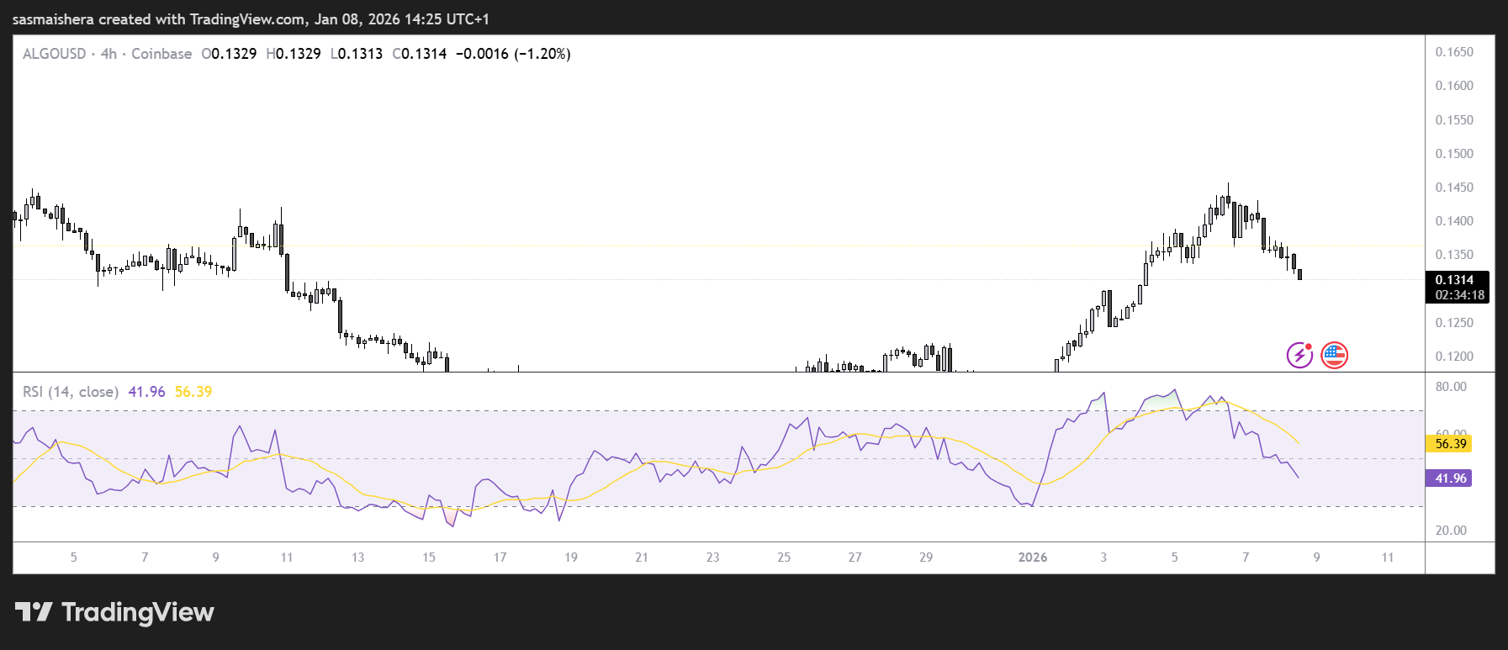
Task: Click the 0.1350 price axis label
Action: 1454,255
